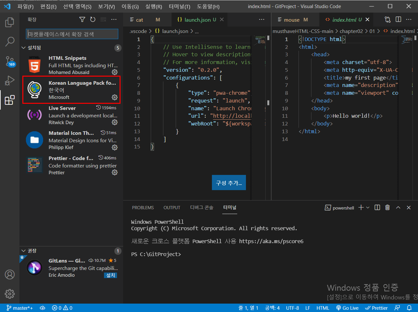Image resolution: width=418 pixels, height=312 pixels.
Task: Close the terminal panel
Action: tap(409, 208)
